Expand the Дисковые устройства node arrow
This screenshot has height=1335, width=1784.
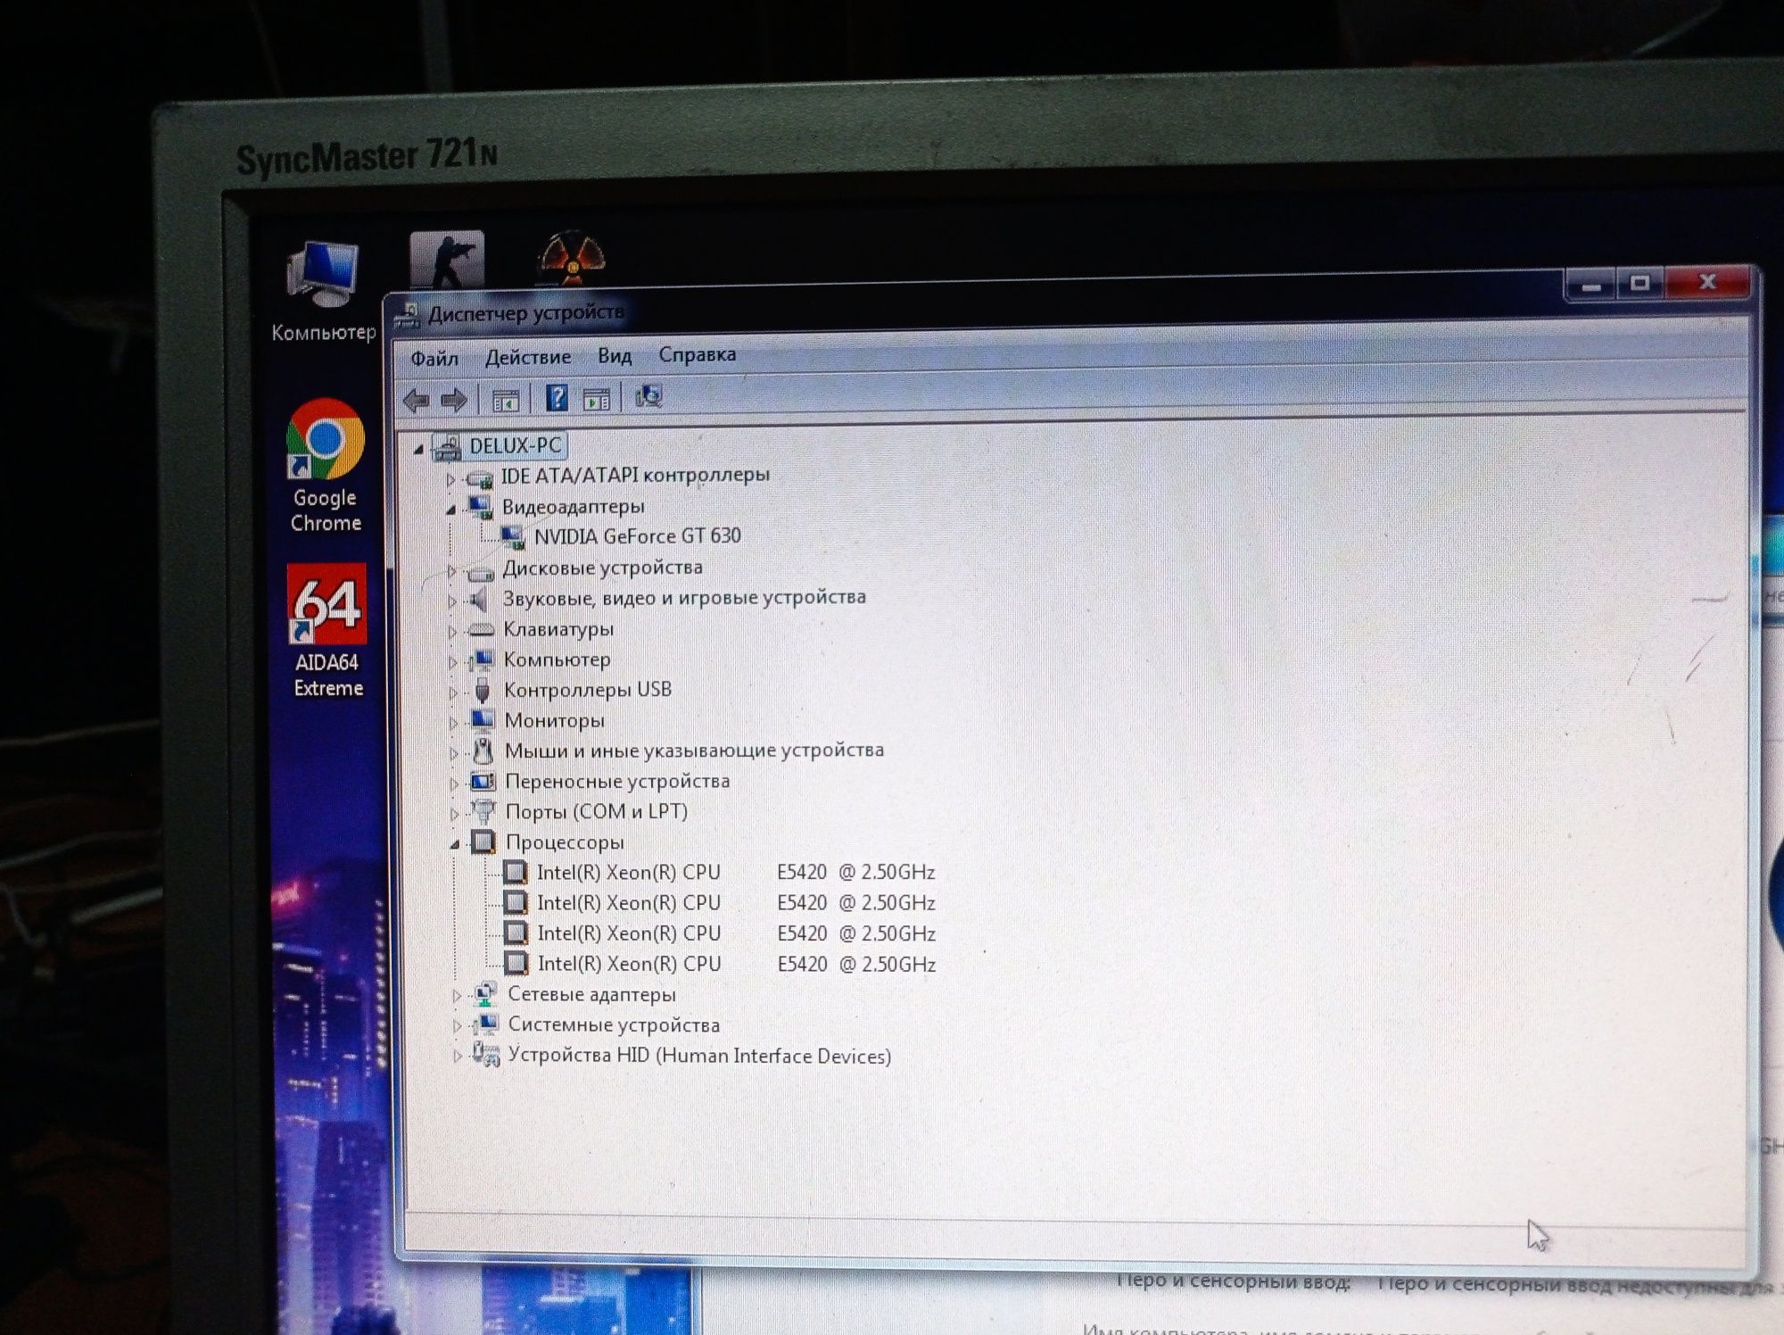(451, 570)
